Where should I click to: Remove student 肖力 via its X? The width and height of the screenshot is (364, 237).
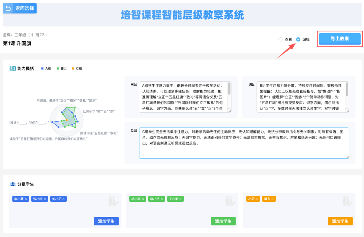coord(273,199)
